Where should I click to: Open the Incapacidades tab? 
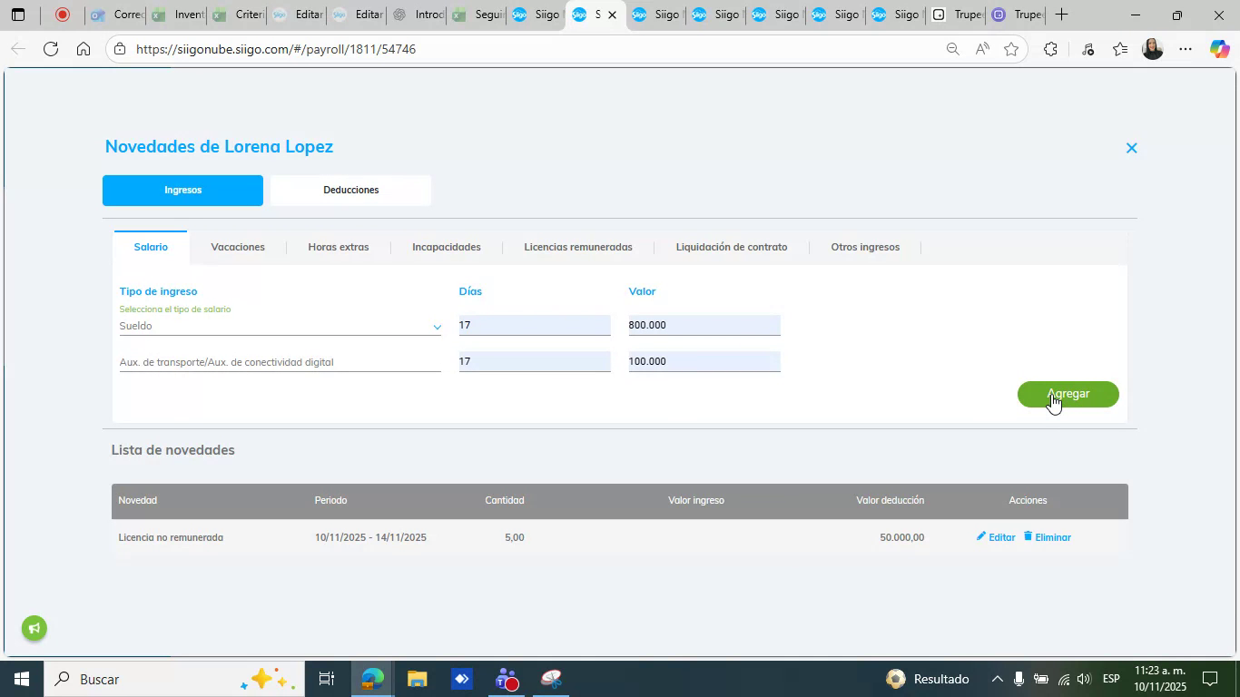click(x=447, y=247)
